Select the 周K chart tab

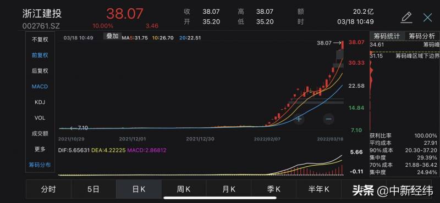tap(184, 189)
